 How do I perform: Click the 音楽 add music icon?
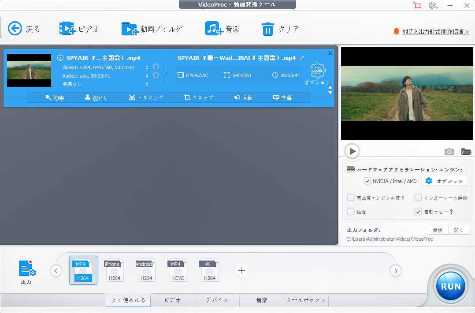tap(214, 29)
